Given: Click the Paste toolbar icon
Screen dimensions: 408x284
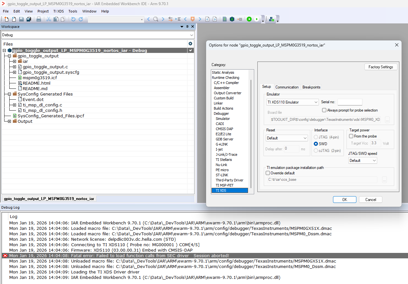Looking at the screenshot, I should click(63, 19).
